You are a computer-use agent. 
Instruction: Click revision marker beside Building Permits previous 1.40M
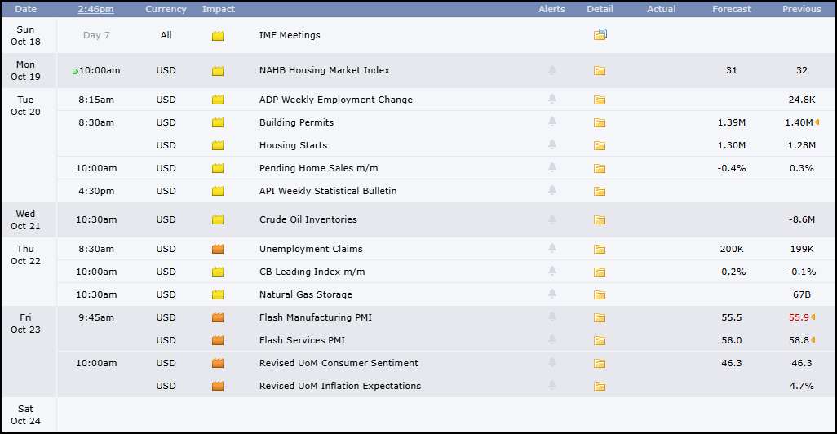point(817,122)
